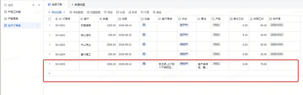Expand the 添加记录 dropdown arrow

click(x=64, y=12)
